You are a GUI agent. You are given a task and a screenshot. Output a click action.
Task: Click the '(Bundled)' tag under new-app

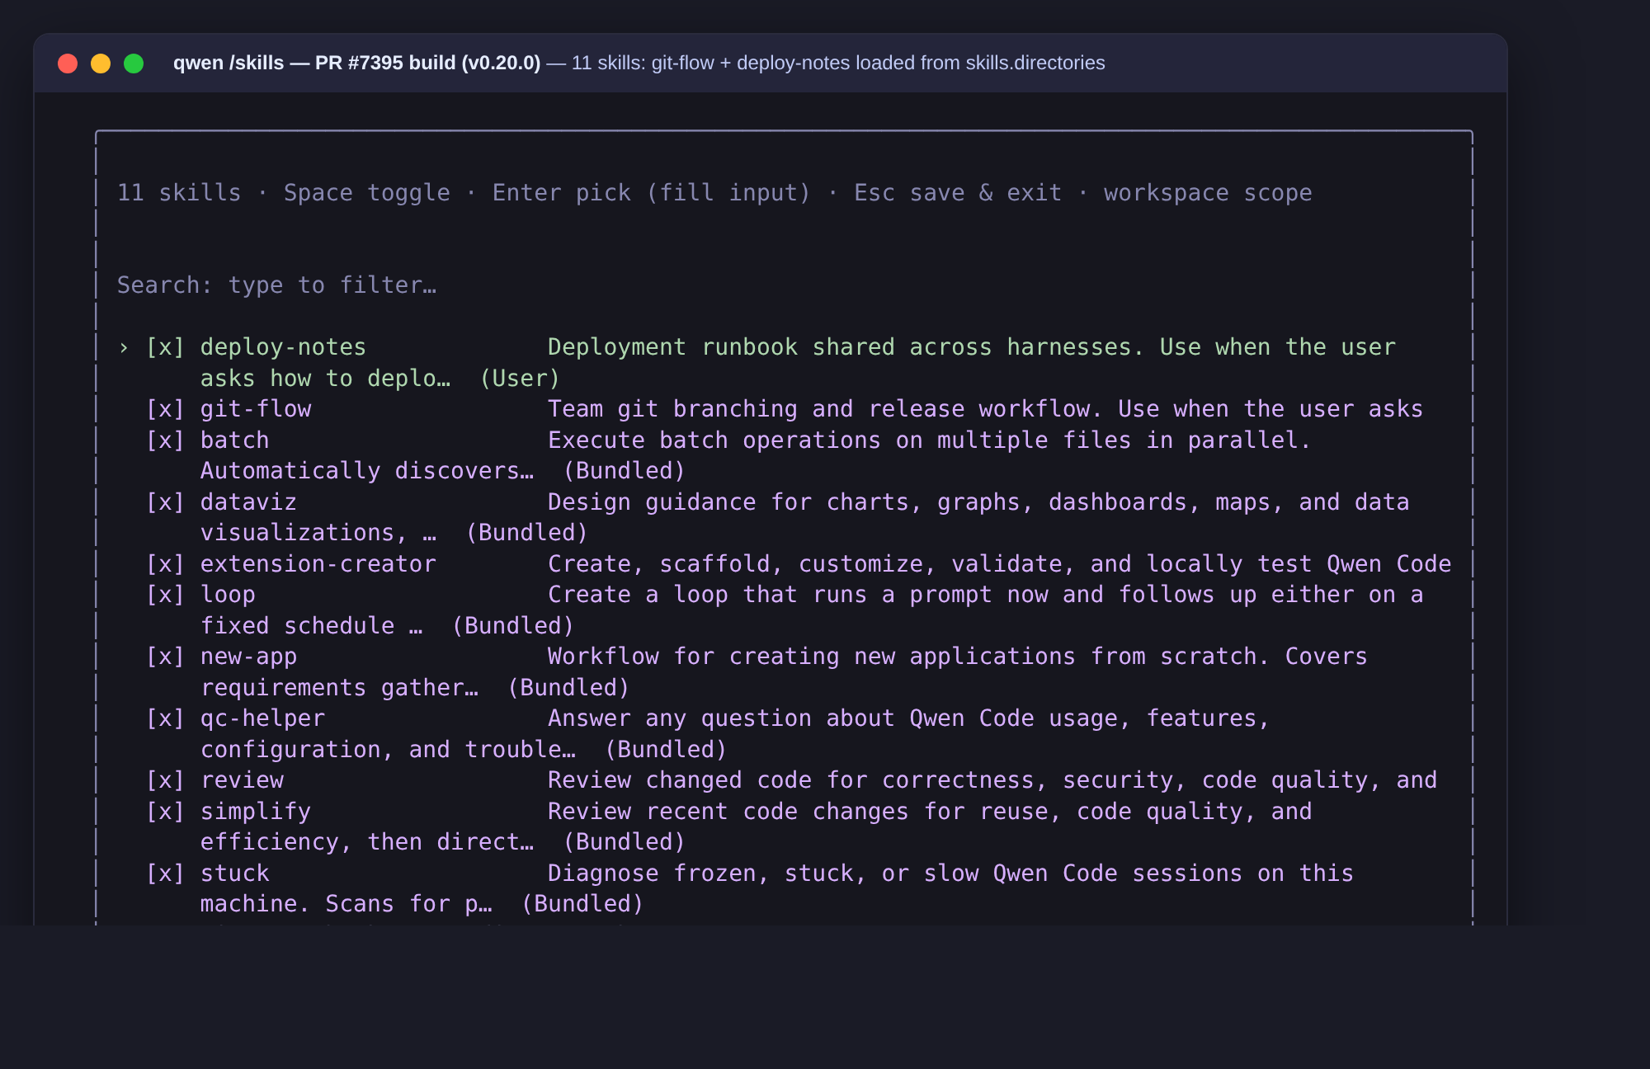point(568,688)
